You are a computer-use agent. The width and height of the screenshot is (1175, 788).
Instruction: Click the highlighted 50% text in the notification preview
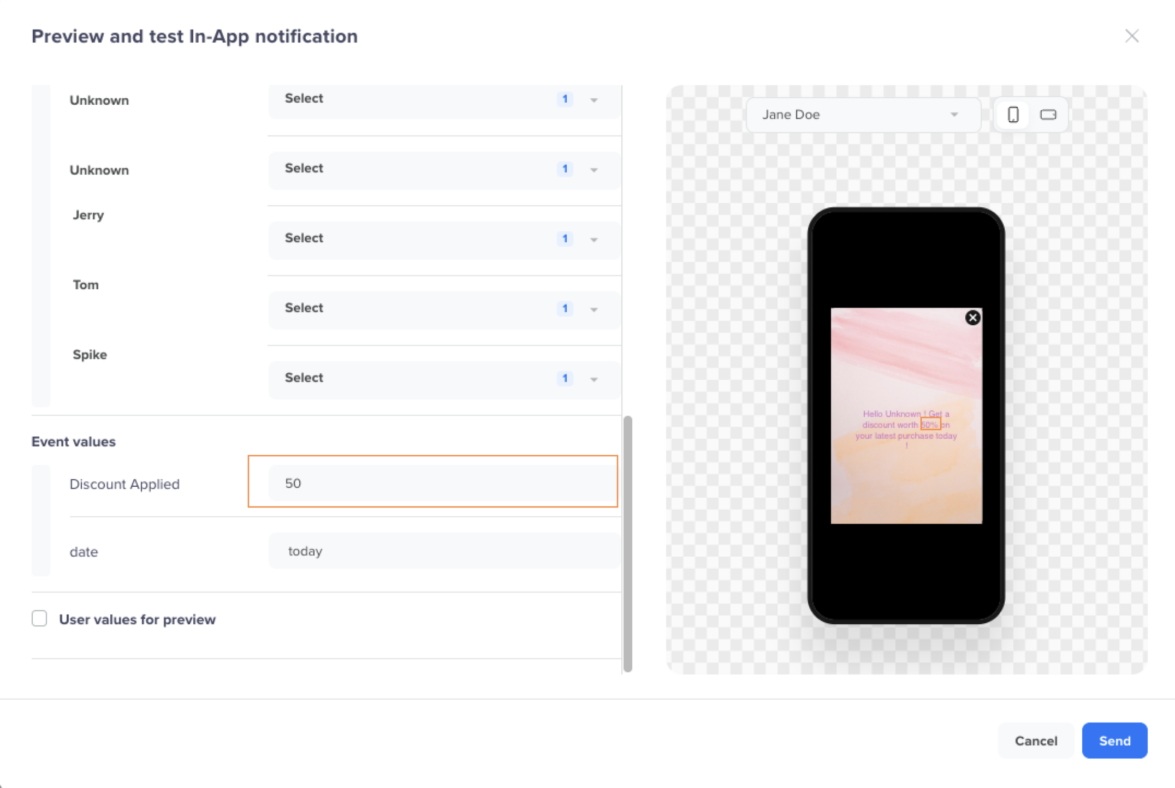(930, 424)
